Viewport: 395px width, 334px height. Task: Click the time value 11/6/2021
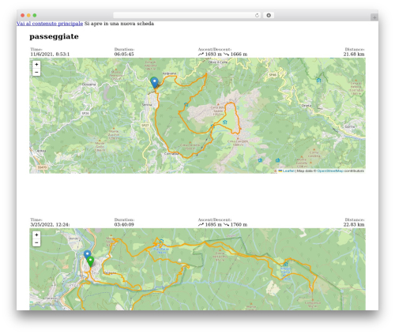(x=50, y=54)
